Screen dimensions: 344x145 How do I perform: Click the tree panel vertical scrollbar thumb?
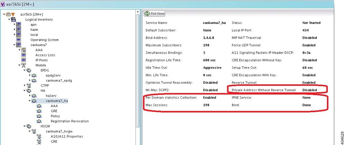138,71
